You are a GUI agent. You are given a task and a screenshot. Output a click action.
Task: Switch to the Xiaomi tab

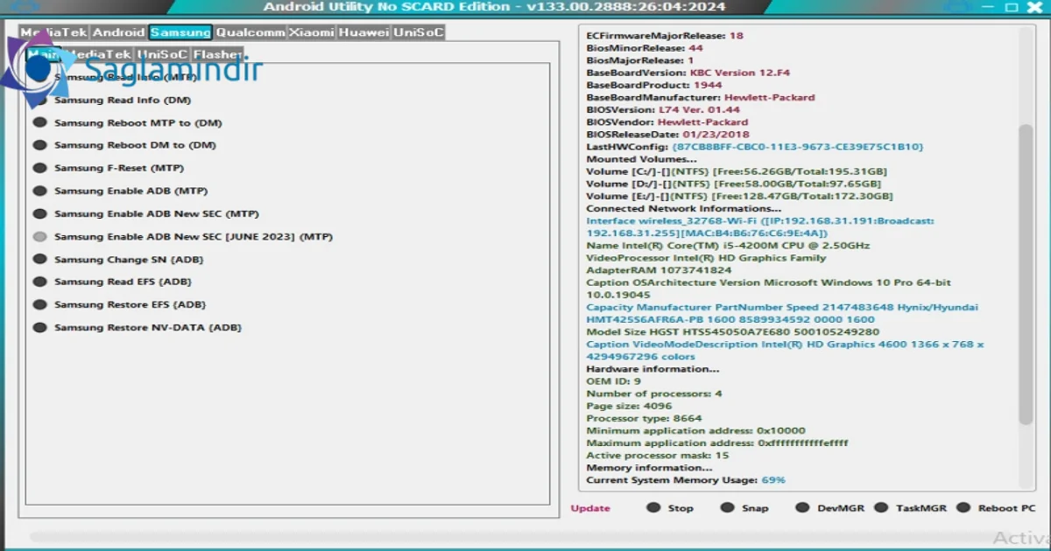click(x=312, y=32)
